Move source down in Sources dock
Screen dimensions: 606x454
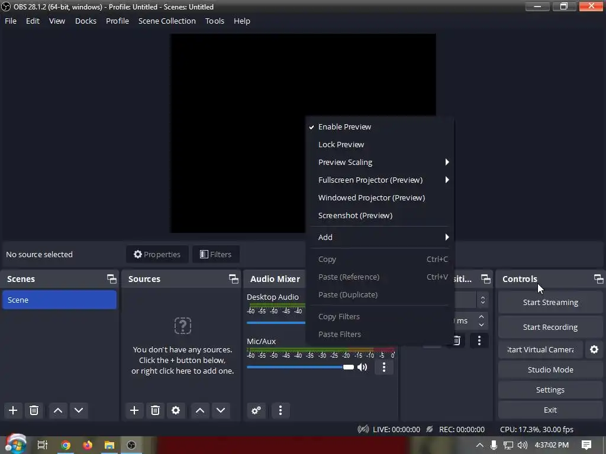click(221, 410)
